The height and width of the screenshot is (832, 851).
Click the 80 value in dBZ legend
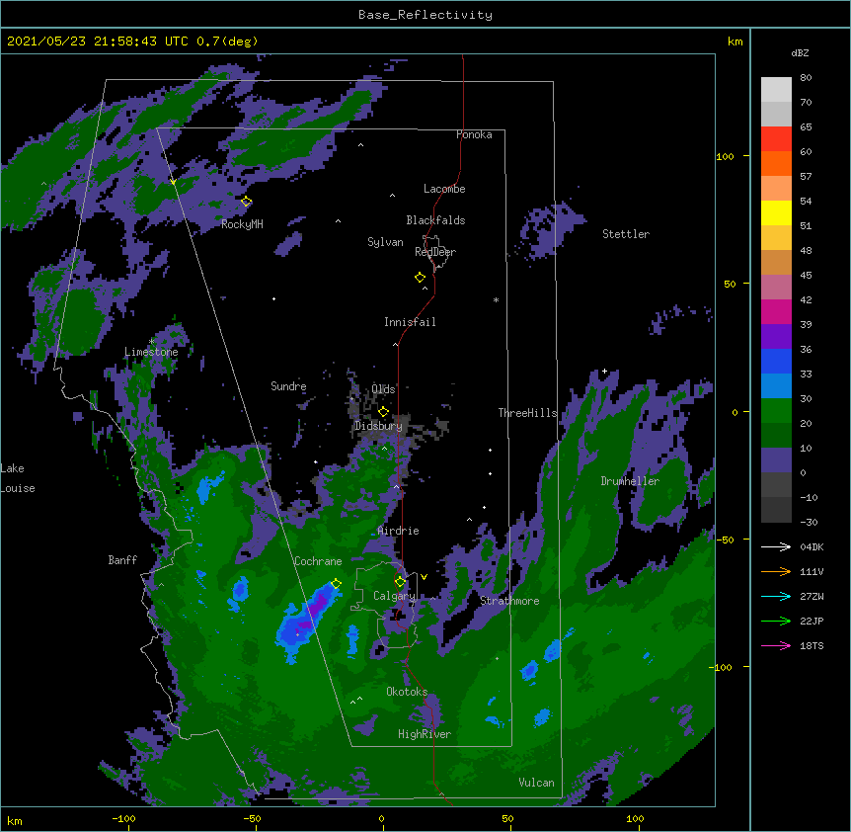[806, 78]
